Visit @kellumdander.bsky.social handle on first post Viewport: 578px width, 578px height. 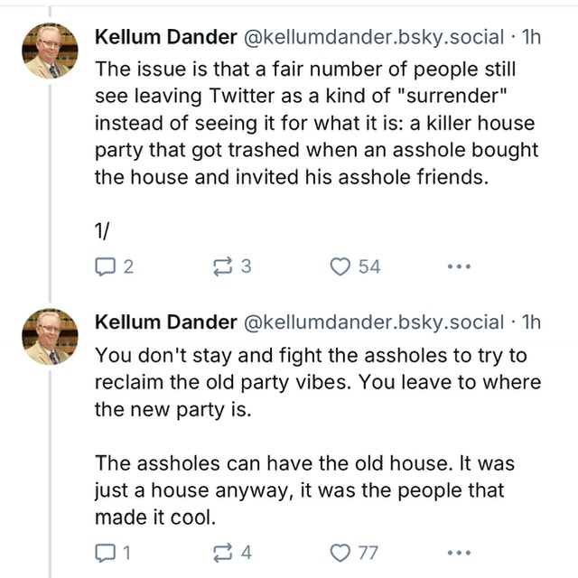pos(368,36)
